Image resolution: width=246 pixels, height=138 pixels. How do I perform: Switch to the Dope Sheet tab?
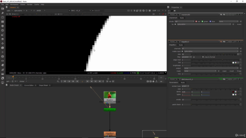tap(43, 85)
